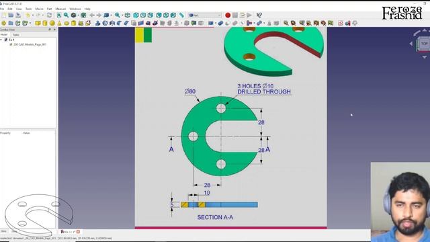Click the Fit all view icon
The height and width of the screenshot is (242, 430).
(x=59, y=15)
